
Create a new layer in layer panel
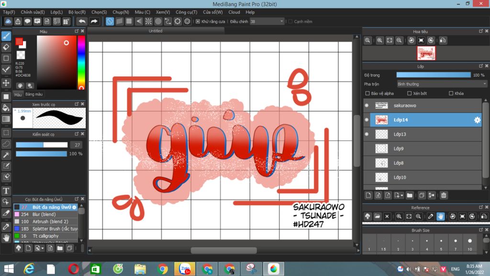(x=368, y=195)
